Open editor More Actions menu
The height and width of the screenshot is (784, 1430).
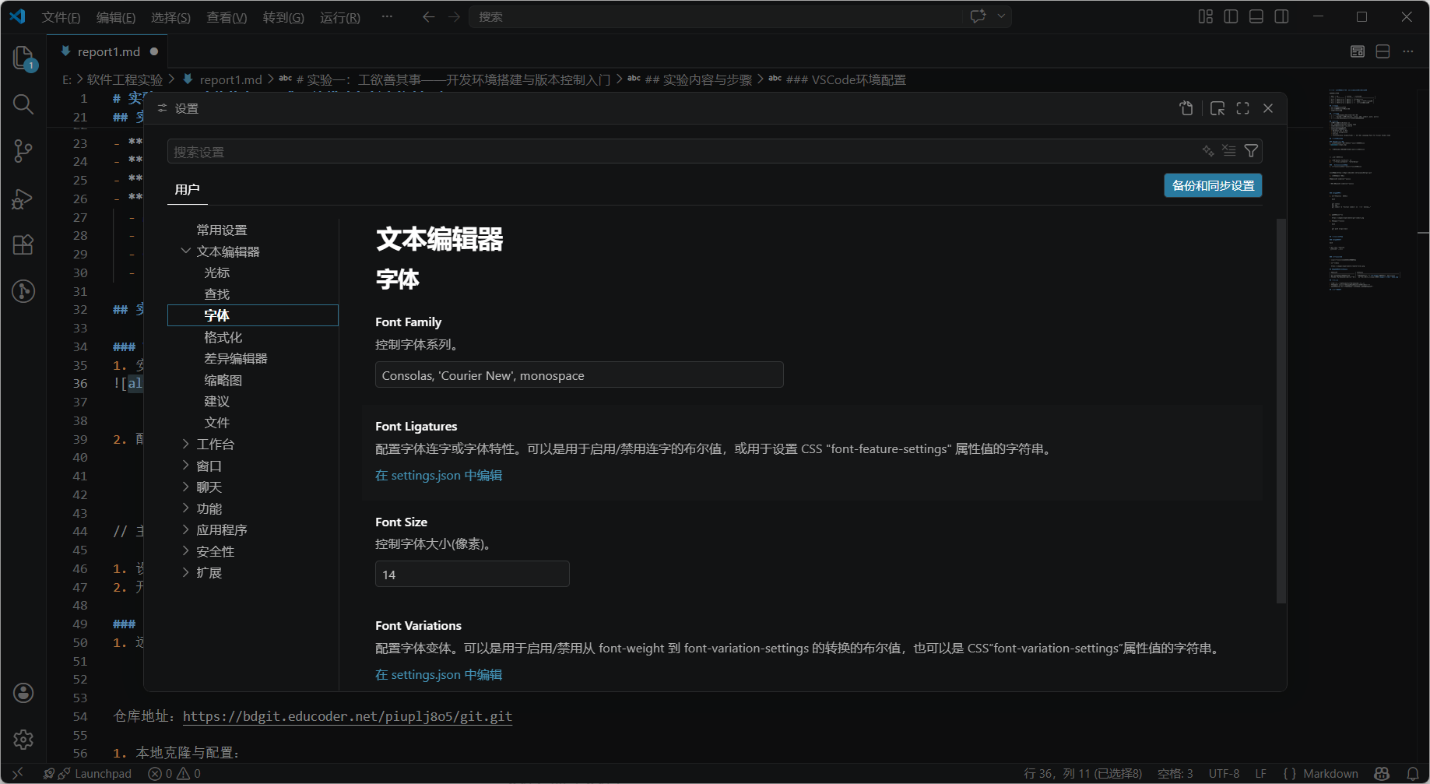pos(1408,51)
